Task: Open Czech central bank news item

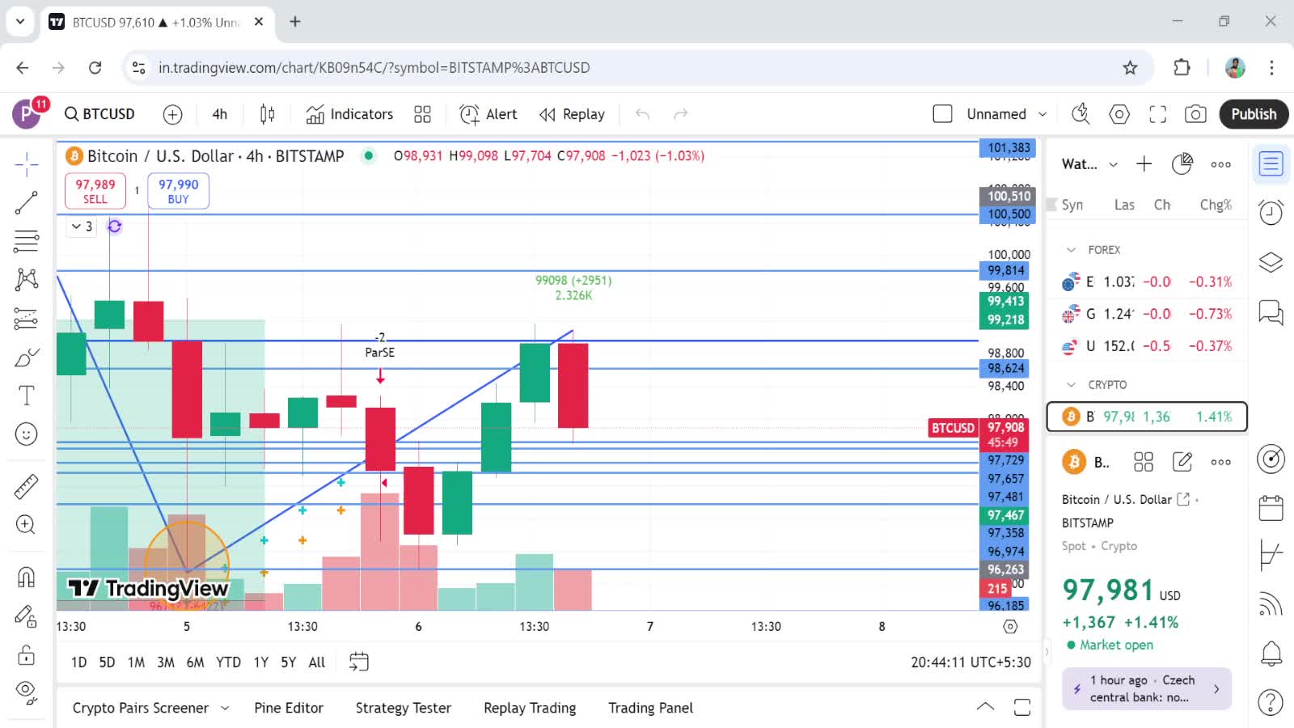Action: click(x=1147, y=689)
